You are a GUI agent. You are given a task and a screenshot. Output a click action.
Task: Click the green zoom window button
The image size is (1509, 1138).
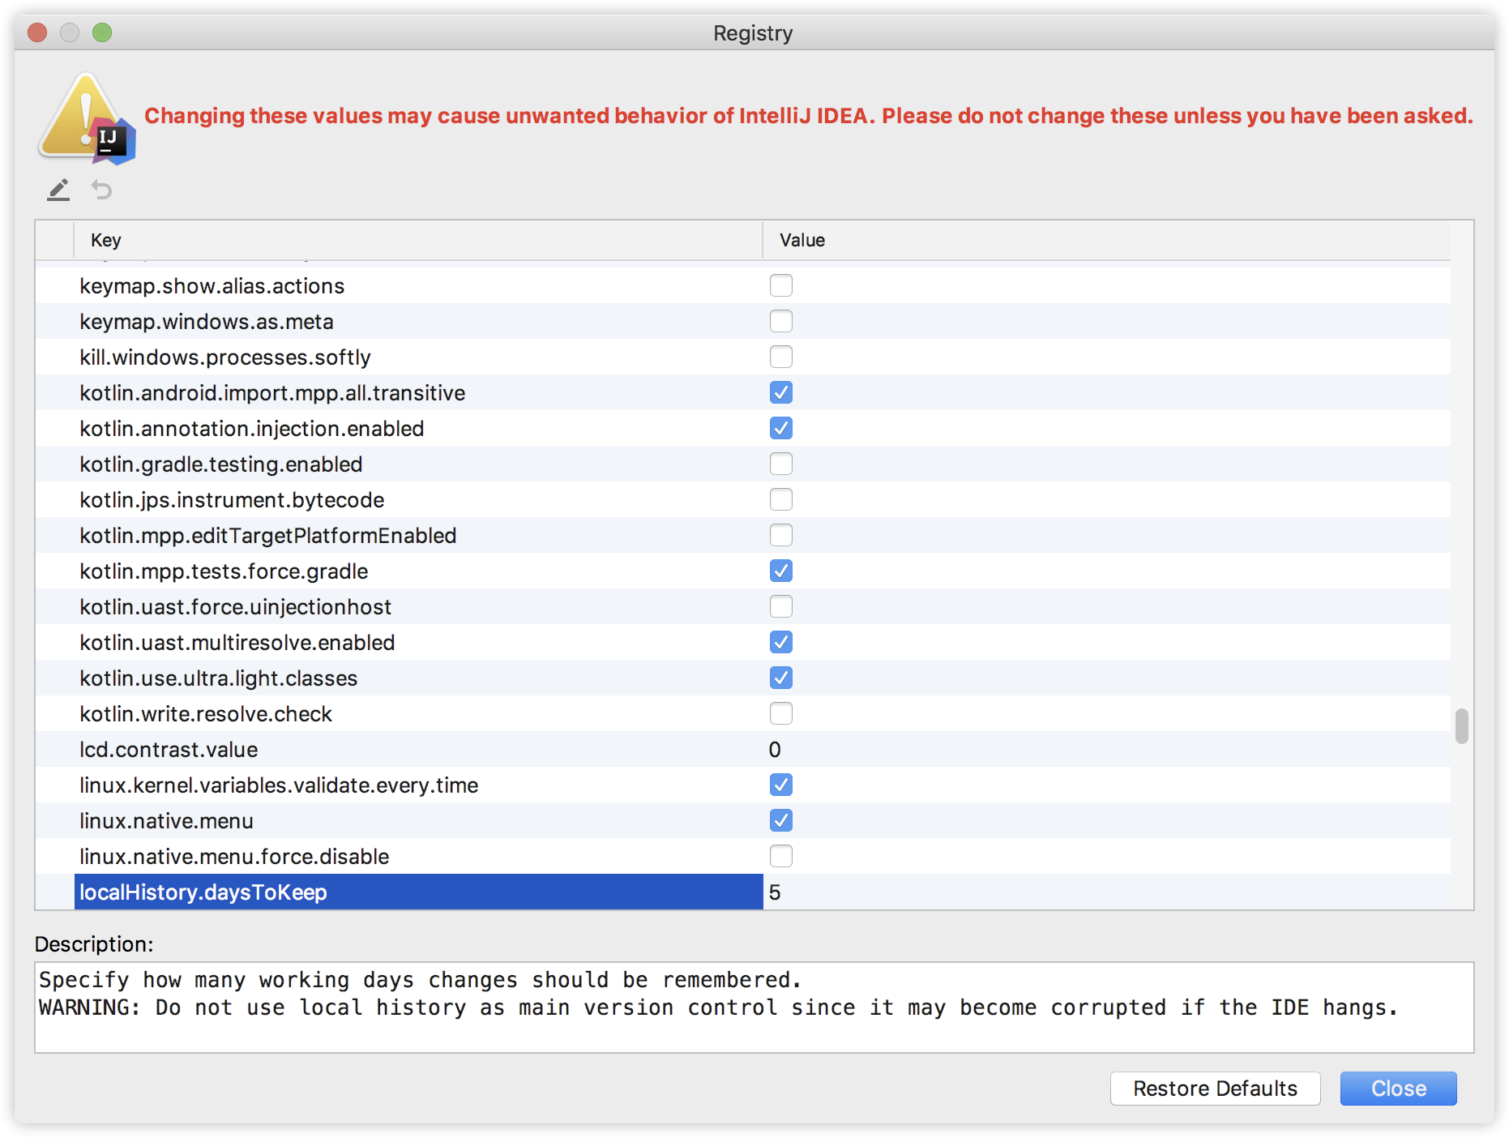pyautogui.click(x=102, y=32)
